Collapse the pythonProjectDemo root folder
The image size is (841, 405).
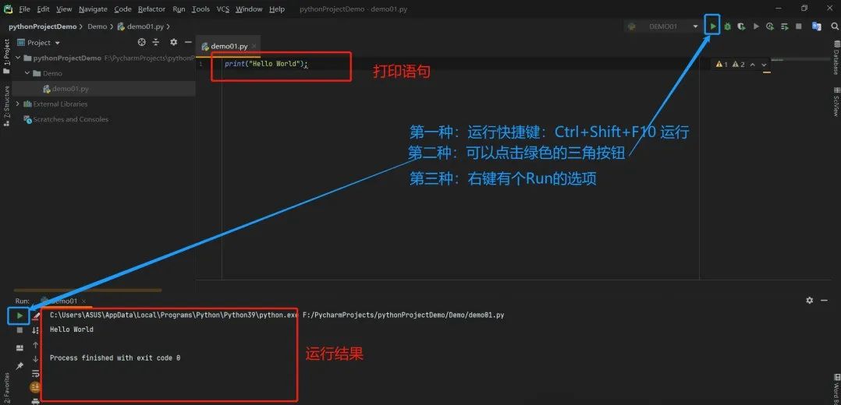pyautogui.click(x=18, y=58)
